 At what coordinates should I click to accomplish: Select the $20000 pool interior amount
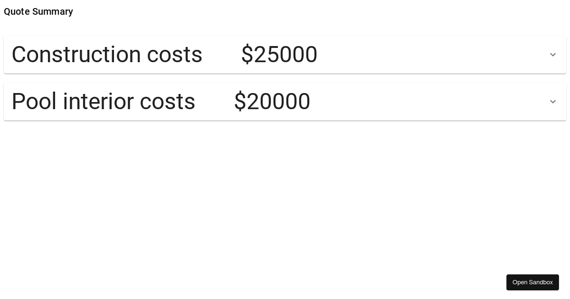pyautogui.click(x=272, y=102)
